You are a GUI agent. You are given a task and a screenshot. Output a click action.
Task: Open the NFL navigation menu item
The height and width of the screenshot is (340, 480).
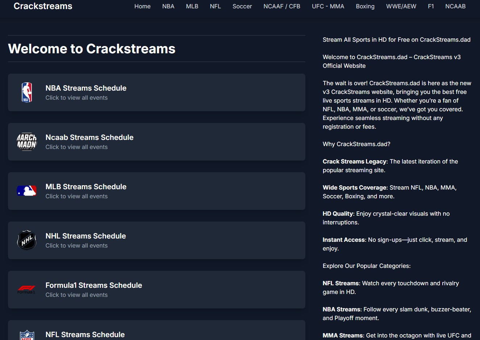click(216, 6)
